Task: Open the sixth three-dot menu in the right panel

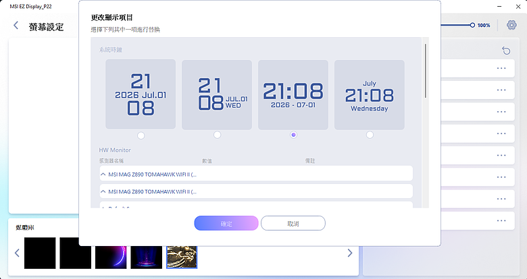Action: [x=501, y=177]
